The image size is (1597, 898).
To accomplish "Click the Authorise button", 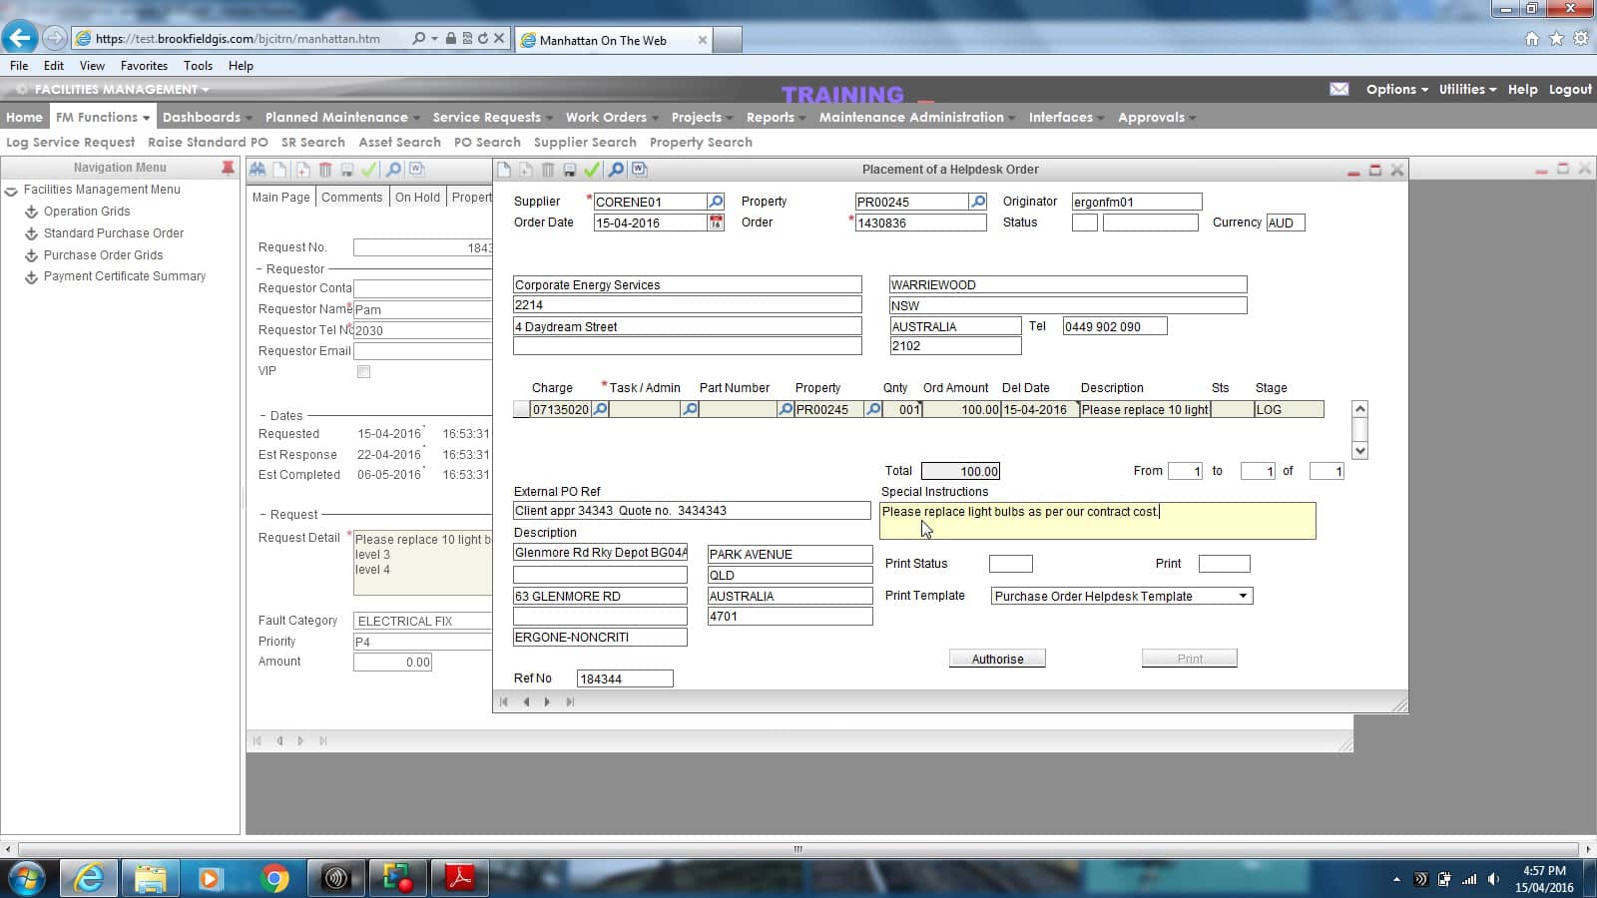I will tap(996, 658).
